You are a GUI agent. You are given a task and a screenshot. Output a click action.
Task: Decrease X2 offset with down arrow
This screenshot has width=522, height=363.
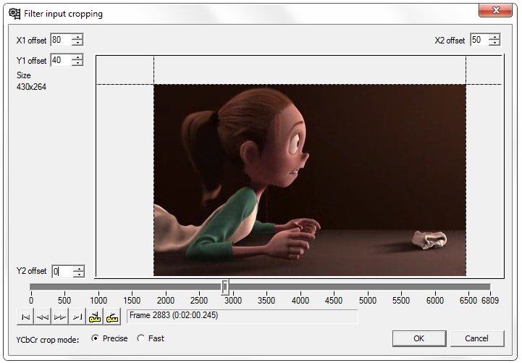494,43
